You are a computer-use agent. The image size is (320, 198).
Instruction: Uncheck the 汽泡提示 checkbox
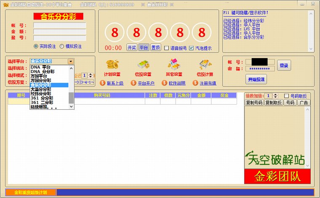pos(192,48)
